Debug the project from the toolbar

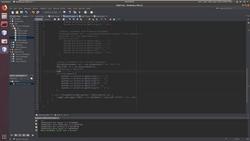(x=86, y=12)
